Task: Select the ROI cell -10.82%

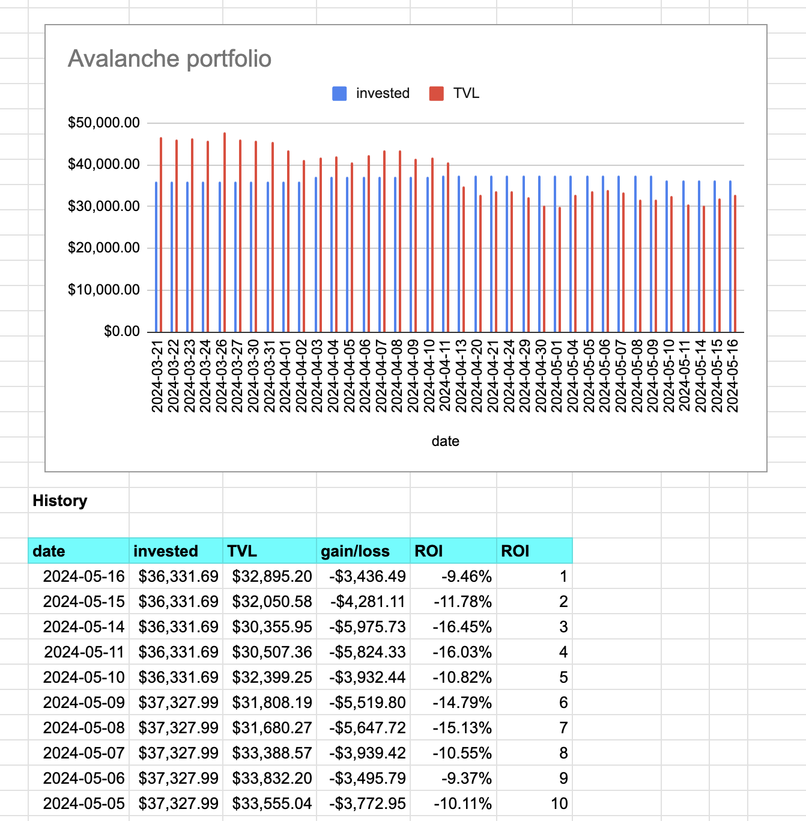Action: [x=453, y=677]
